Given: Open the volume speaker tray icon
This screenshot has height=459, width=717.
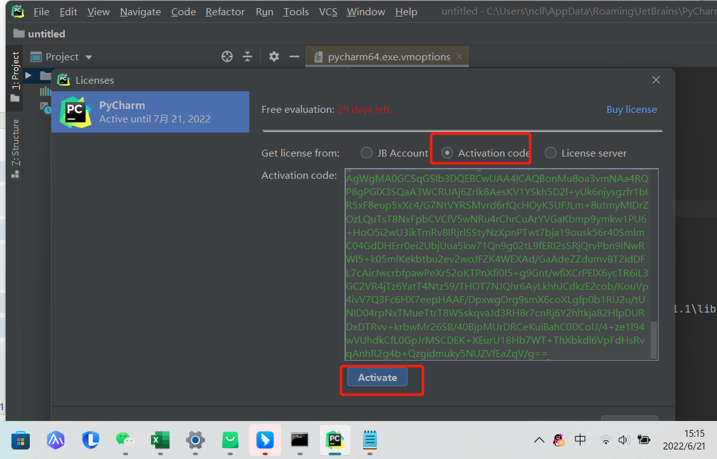Looking at the screenshot, I should click(624, 440).
